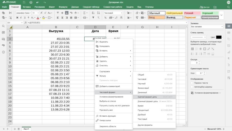Toggle underline Ч formatting

coord(25,18)
